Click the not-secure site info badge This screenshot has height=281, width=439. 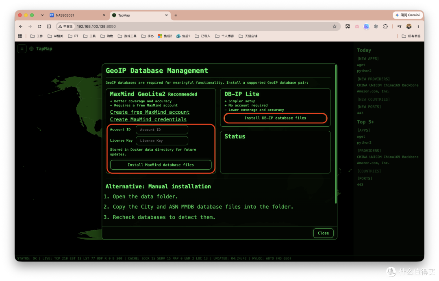click(65, 26)
